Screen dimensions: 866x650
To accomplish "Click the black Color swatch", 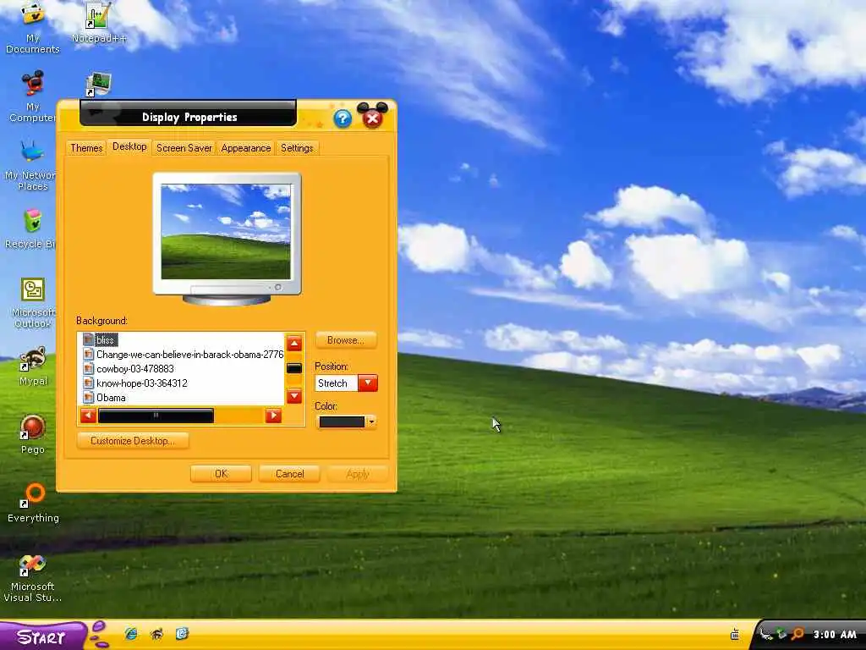I will 342,422.
